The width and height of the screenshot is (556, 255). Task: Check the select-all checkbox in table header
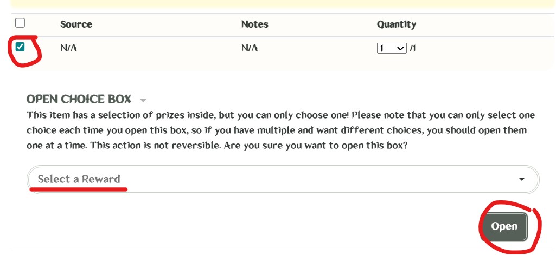(x=20, y=23)
